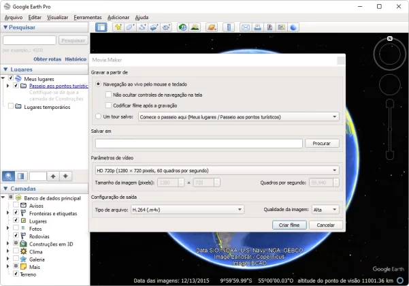Image resolution: width=409 pixels, height=286 pixels.
Task: Click the move joystick circle control
Action: [390, 84]
